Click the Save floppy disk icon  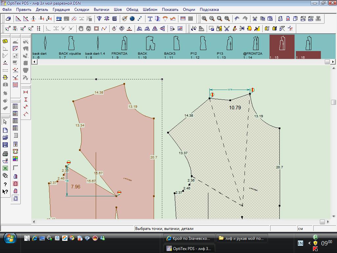[5, 145]
